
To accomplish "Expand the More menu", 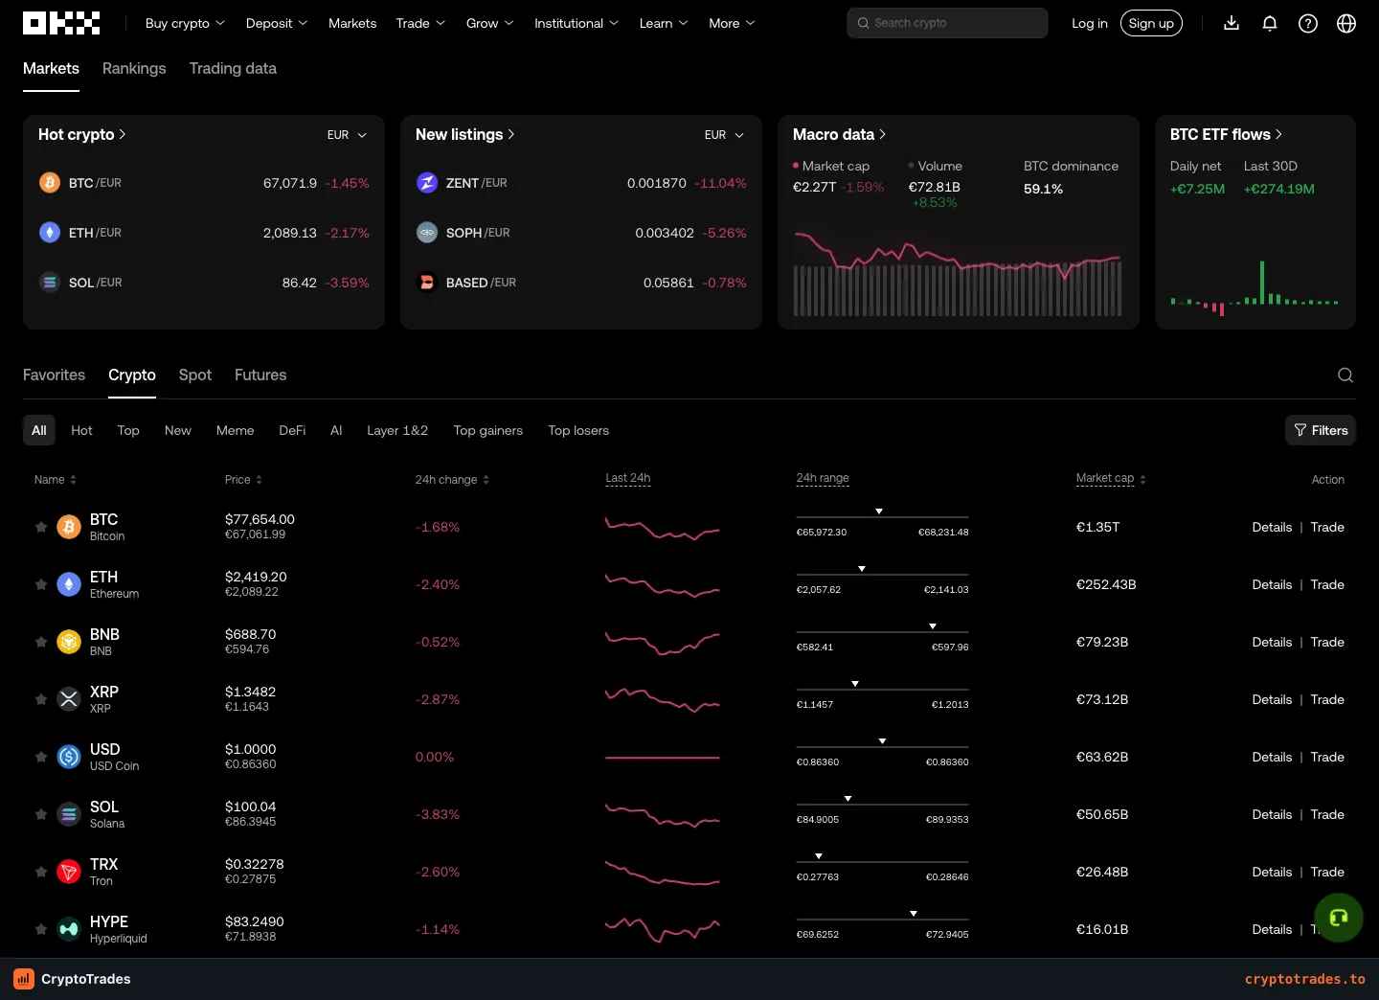I will click(x=732, y=23).
